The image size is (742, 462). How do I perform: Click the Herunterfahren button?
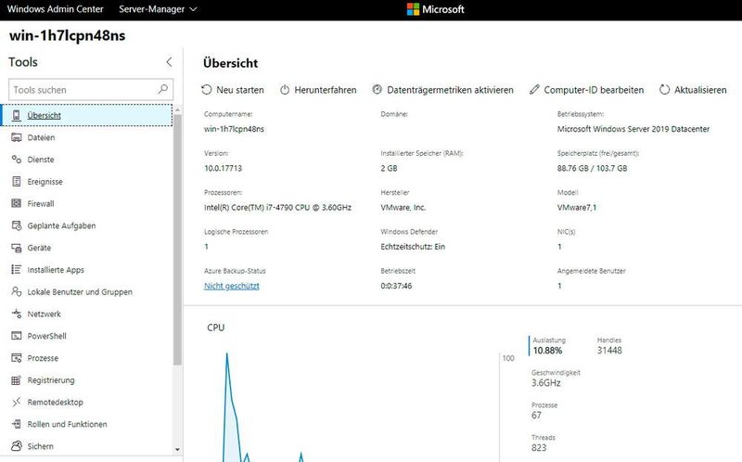tap(318, 90)
